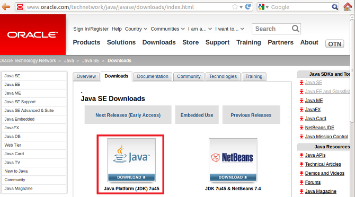The width and height of the screenshot is (355, 197).
Task: Click Oracle Technology Network breadcrumb
Action: [28, 60]
